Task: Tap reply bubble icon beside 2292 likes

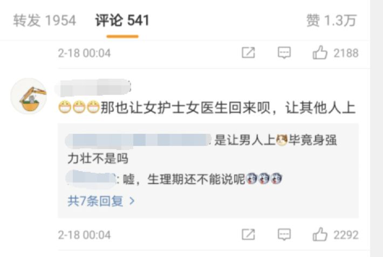Action: tap(284, 234)
